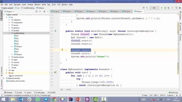This screenshot has height=102, width=182.
Task: Open the Structure side tool window
Action: [1, 84]
